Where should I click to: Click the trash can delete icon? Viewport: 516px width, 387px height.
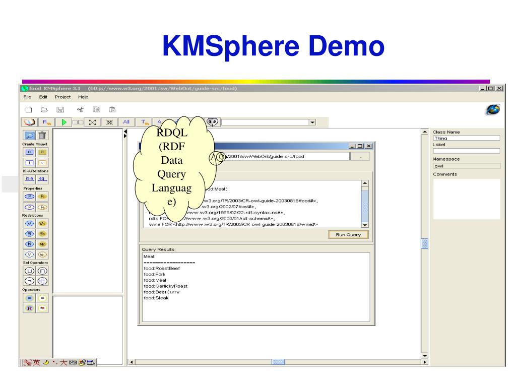[42, 135]
